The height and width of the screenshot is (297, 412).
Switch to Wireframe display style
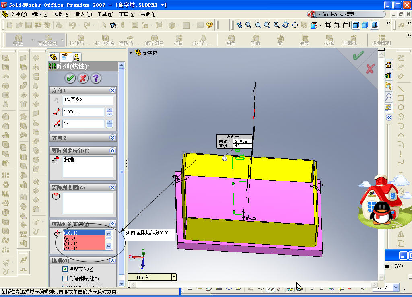click(328, 25)
